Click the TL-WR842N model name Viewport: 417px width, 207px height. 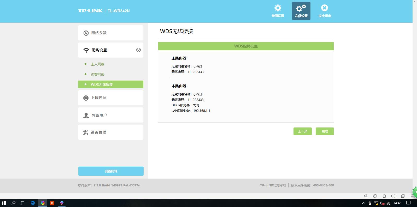click(119, 11)
